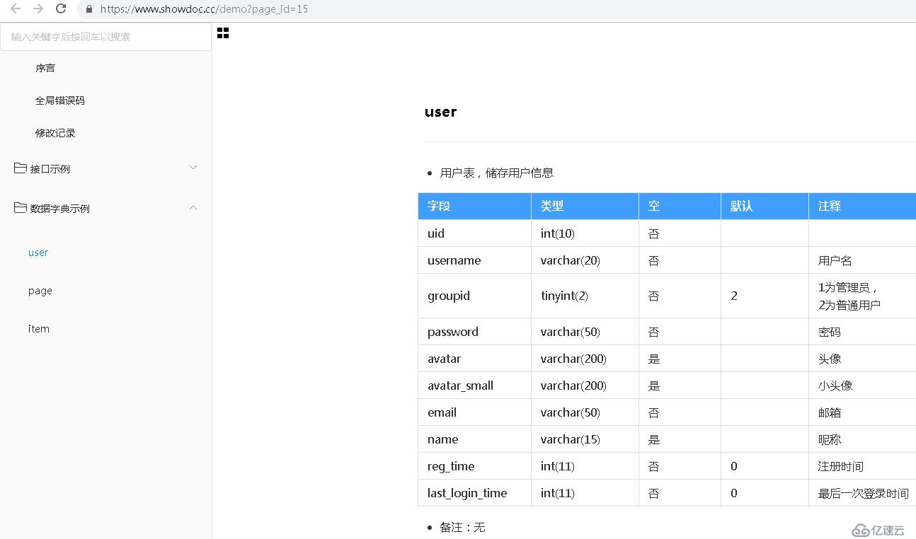Viewport: 916px width, 539px height.
Task: Go back with the browser back arrow
Action: point(15,9)
